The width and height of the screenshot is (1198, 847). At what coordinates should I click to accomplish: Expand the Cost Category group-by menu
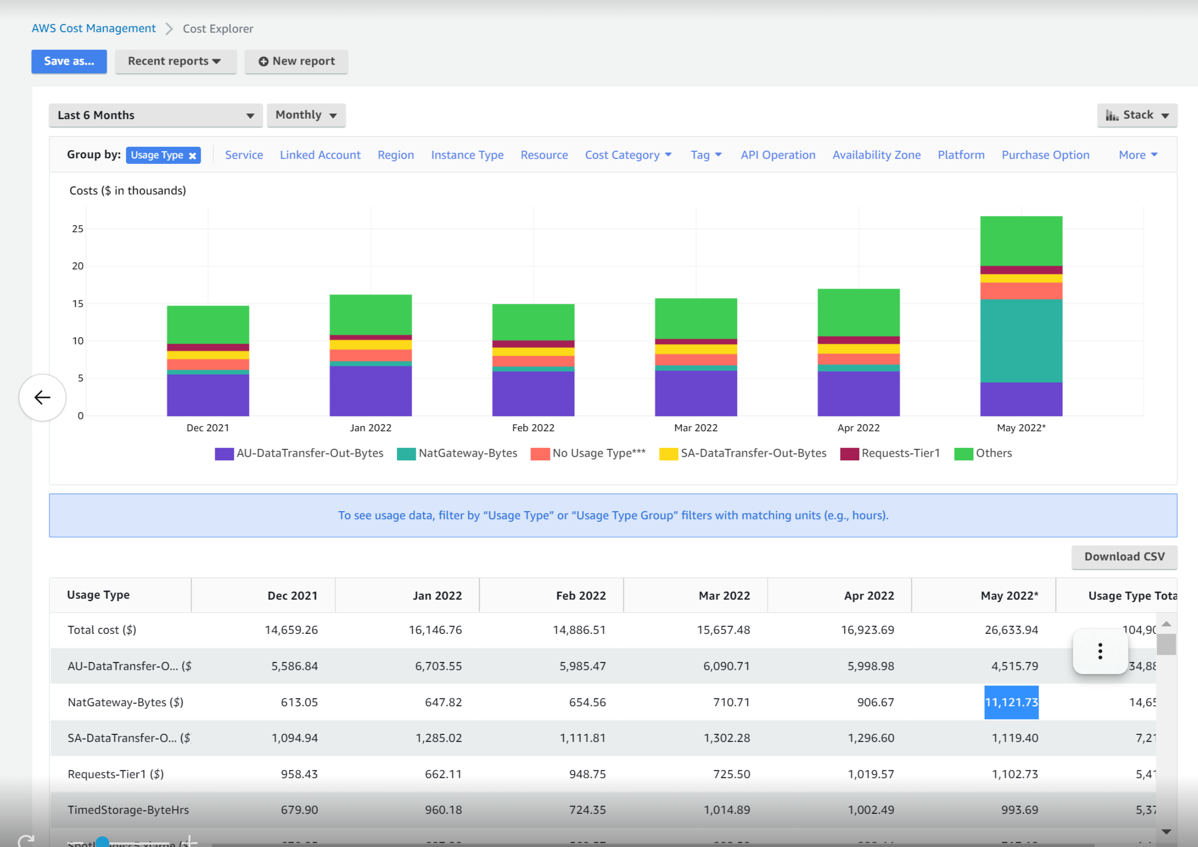(x=628, y=155)
